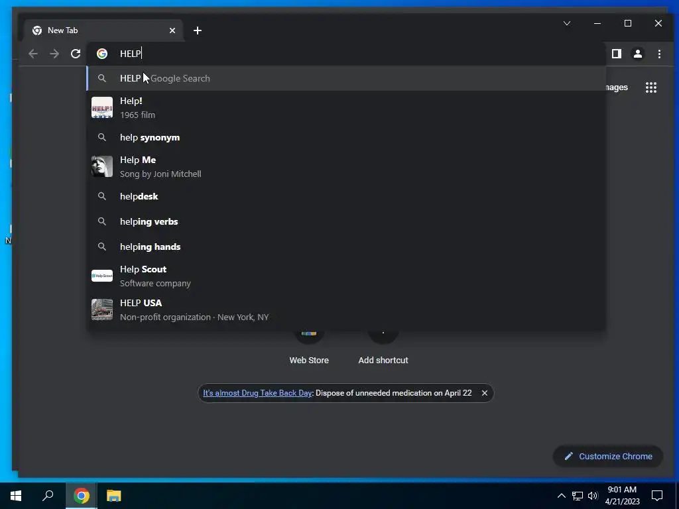This screenshot has width=679, height=509.
Task: Open the side panel icon
Action: point(617,54)
